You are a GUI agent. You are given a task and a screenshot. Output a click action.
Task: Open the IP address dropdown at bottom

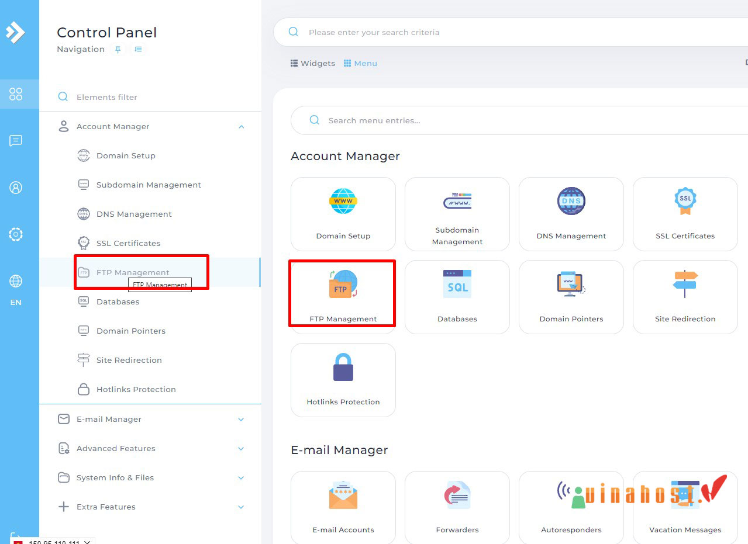click(x=87, y=542)
